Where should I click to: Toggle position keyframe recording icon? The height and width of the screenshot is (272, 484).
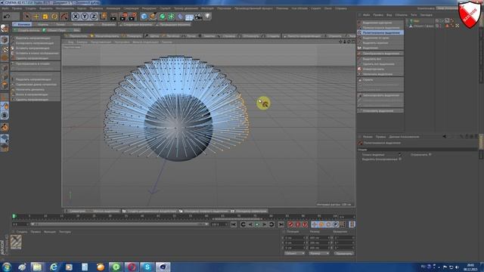click(x=315, y=224)
